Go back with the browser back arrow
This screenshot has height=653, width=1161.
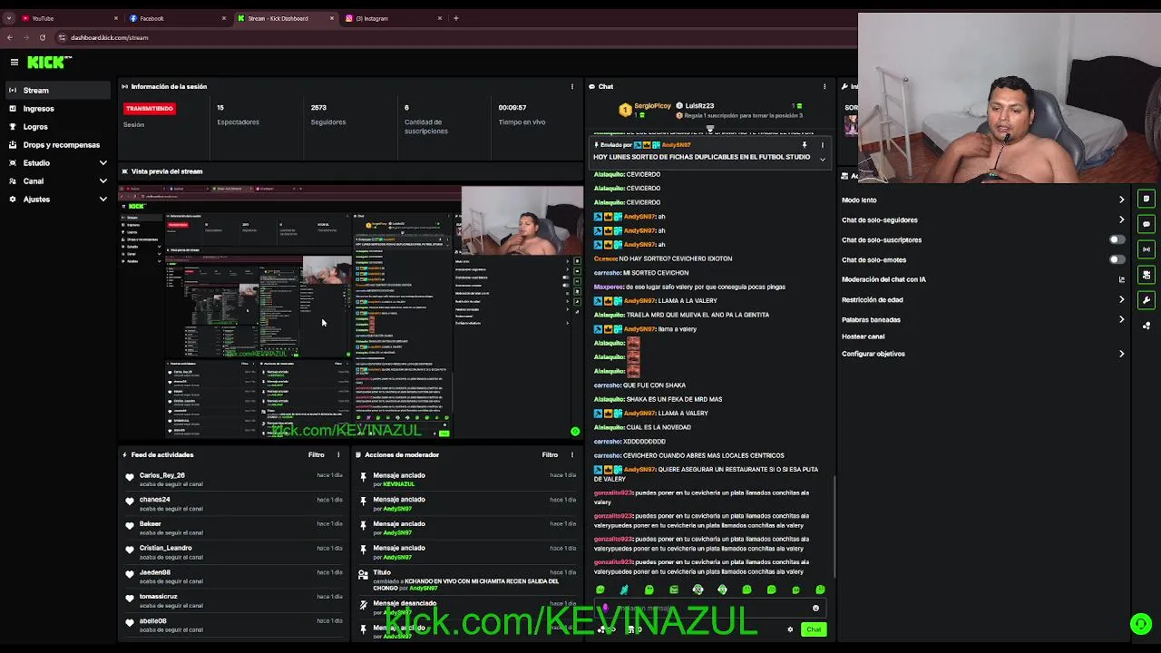10,37
